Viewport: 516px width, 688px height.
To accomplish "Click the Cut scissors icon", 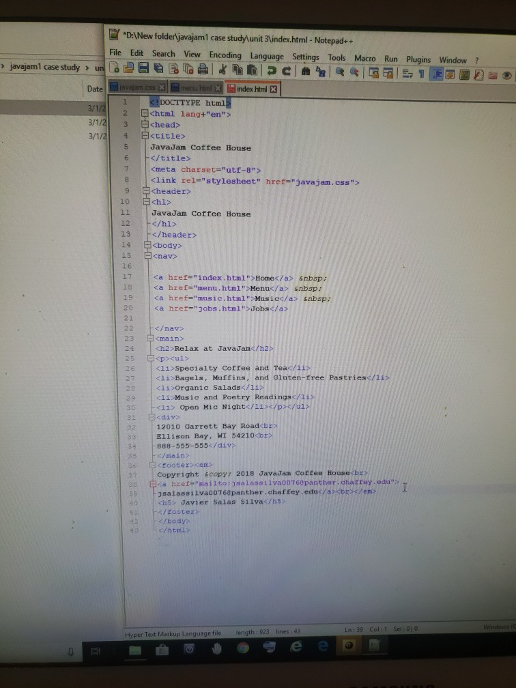I will [x=223, y=70].
